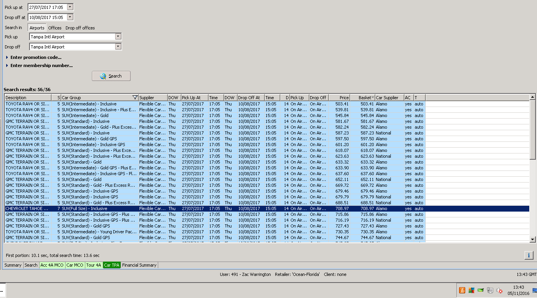Open the AVG antivirus tray icon
The image size is (537, 298).
click(x=471, y=290)
